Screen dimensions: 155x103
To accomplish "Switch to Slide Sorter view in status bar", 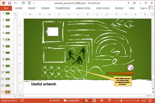I will [94, 101].
